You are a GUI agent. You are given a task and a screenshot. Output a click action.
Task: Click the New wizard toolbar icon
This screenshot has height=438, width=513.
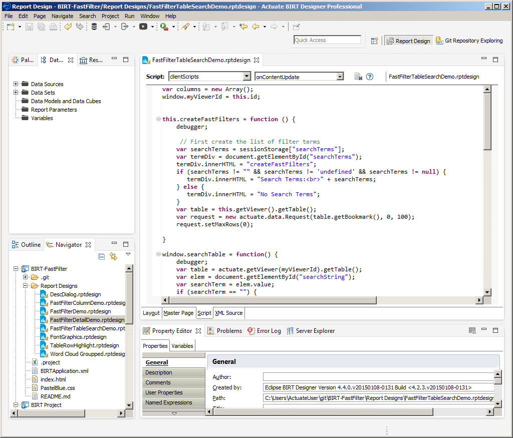click(11, 27)
